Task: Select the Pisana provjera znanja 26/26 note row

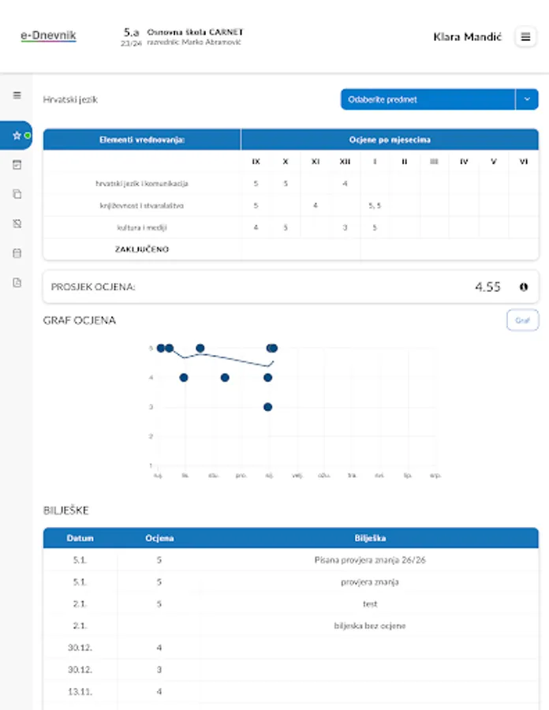Action: (x=291, y=559)
